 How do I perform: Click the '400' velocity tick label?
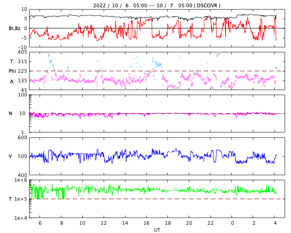(22, 175)
